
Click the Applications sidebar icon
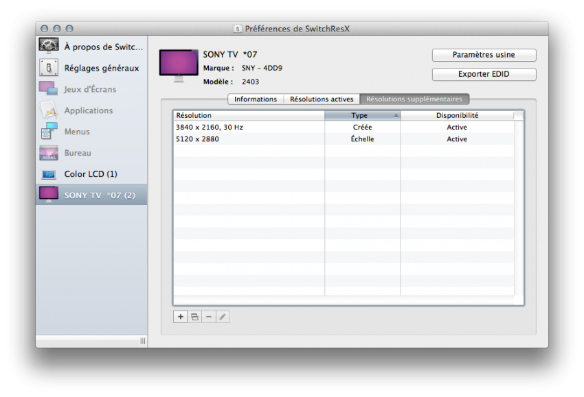coord(48,110)
